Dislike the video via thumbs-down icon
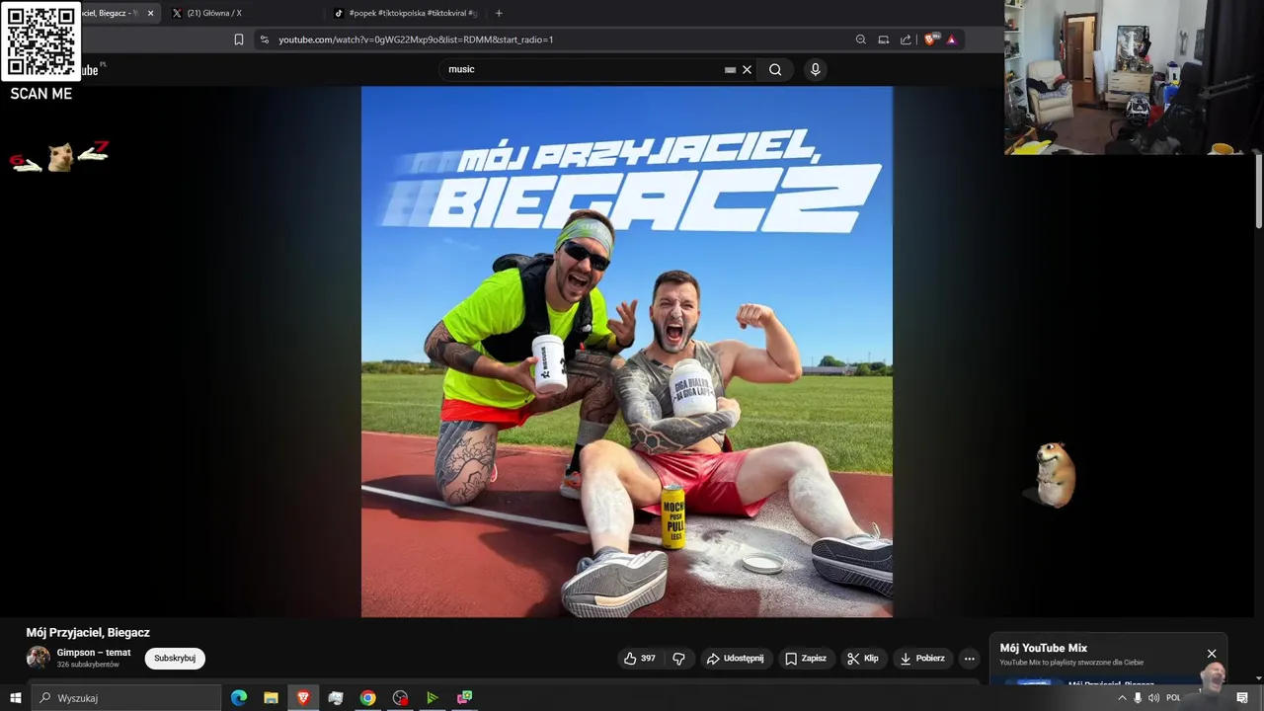1264x711 pixels. point(678,659)
